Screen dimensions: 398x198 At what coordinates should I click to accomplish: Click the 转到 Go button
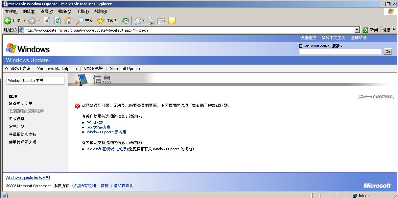370,30
